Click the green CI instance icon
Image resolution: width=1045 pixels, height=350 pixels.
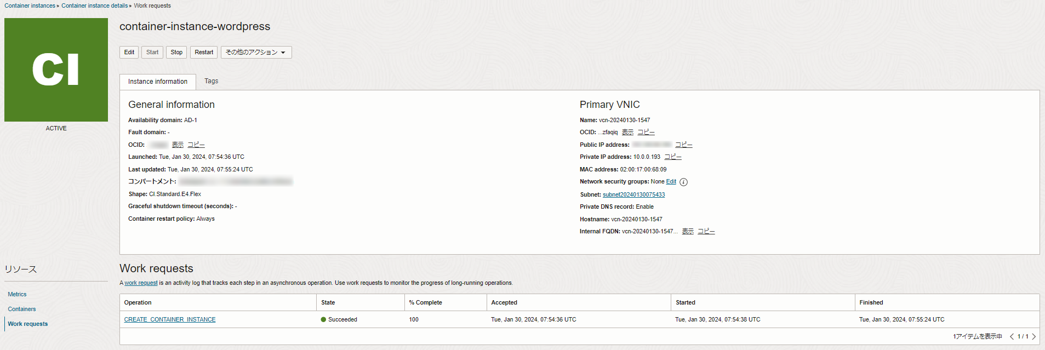coord(56,70)
